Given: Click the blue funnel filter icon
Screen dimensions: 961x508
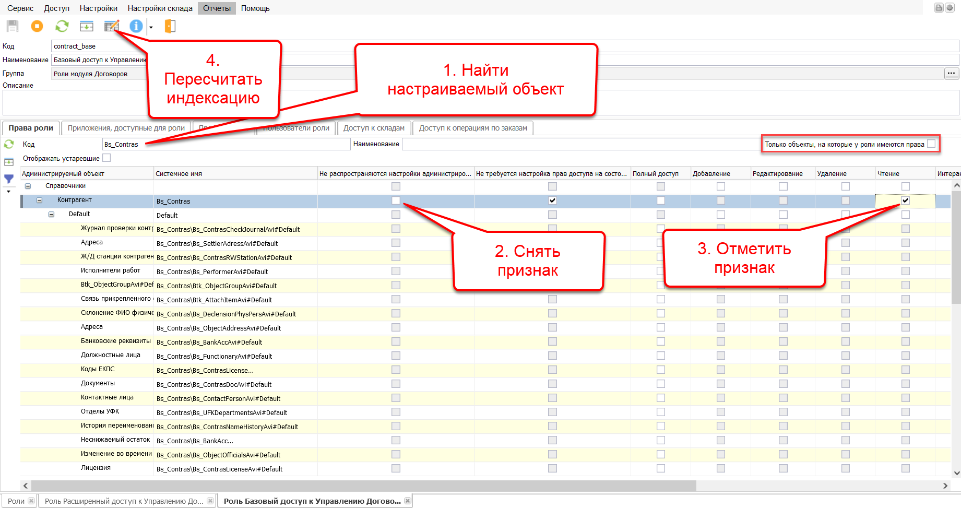Looking at the screenshot, I should click(9, 179).
